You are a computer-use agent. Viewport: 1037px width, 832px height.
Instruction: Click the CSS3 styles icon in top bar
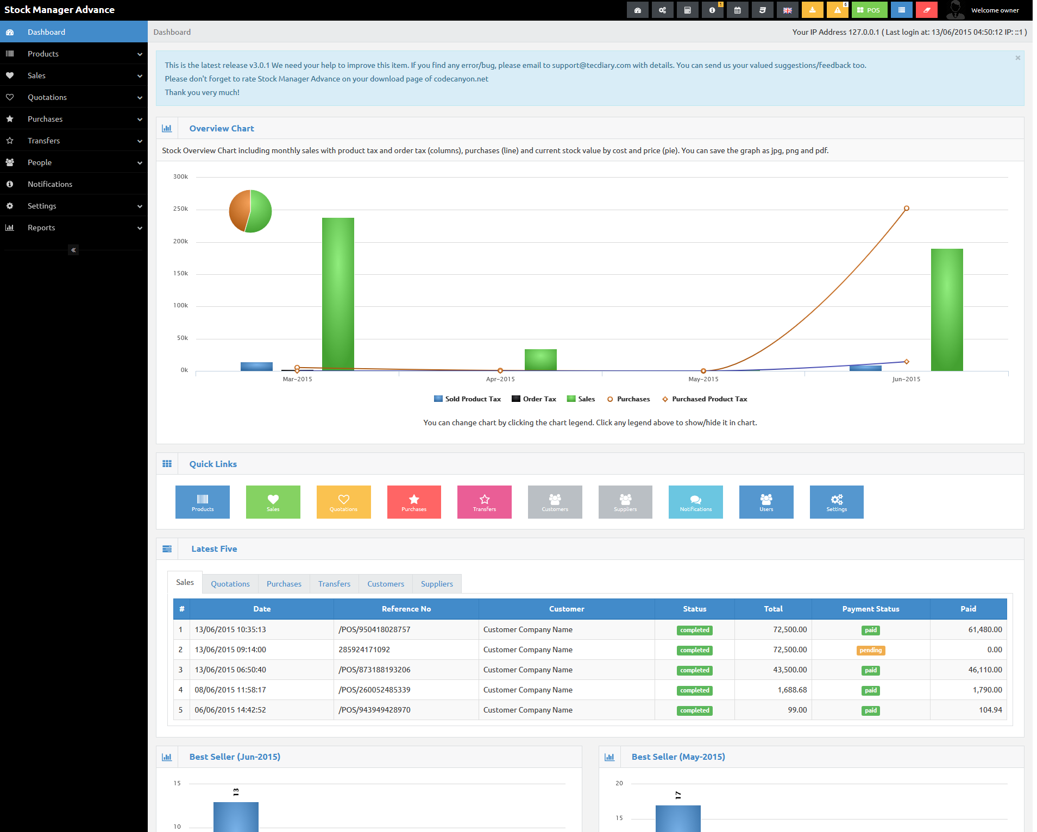762,10
